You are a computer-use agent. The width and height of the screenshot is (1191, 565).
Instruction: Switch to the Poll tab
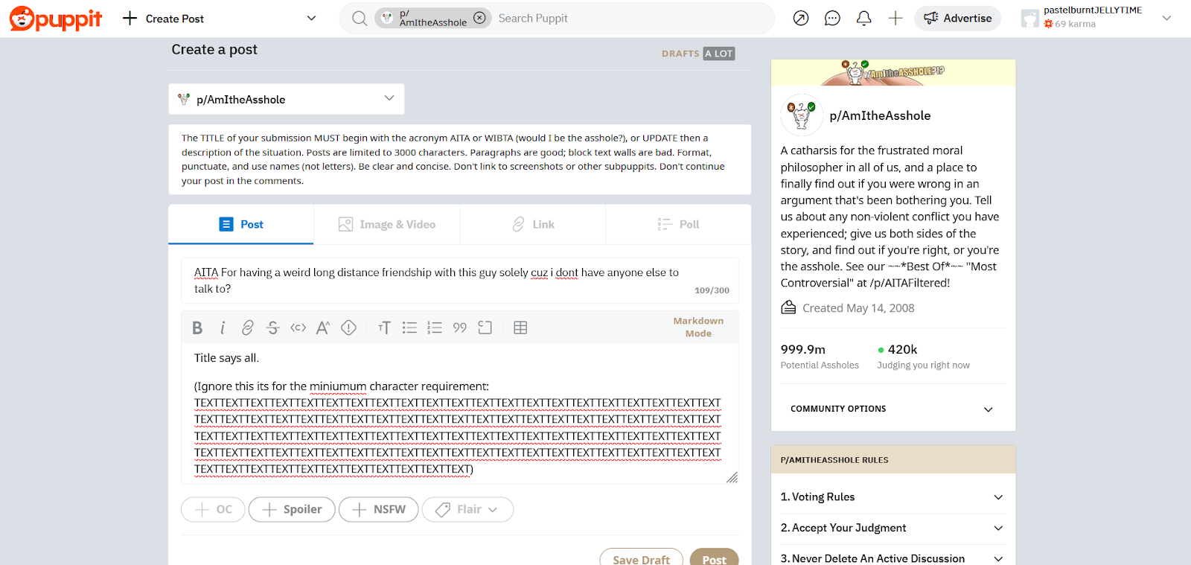tap(678, 224)
